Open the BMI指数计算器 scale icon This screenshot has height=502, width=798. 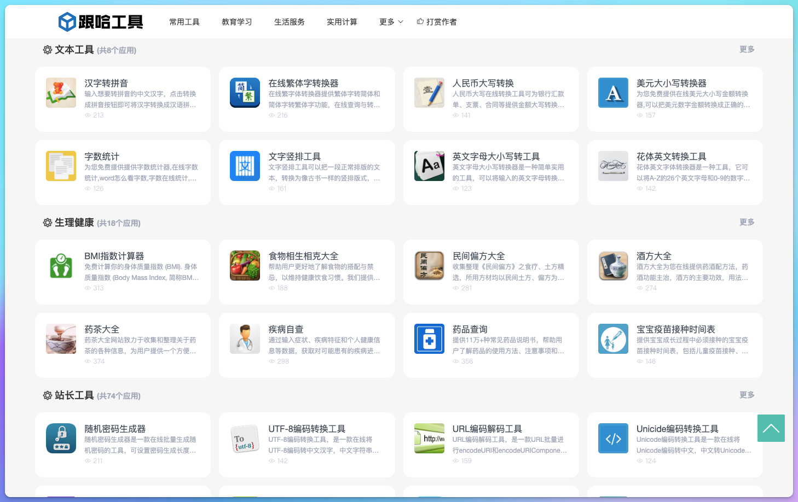(x=61, y=266)
